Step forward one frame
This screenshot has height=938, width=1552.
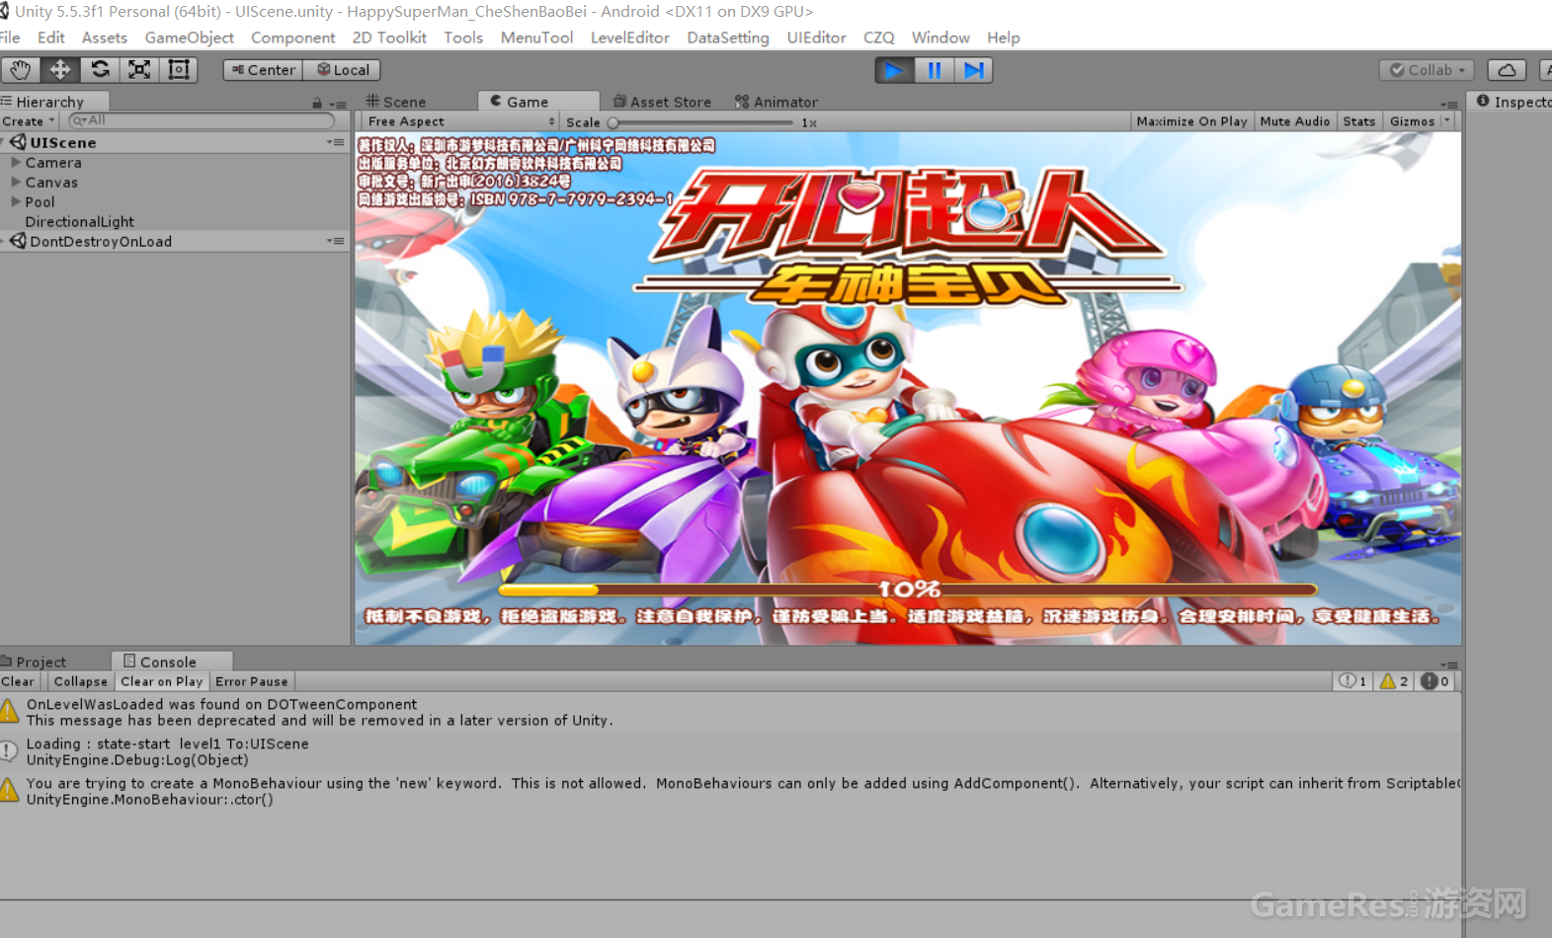(x=973, y=70)
